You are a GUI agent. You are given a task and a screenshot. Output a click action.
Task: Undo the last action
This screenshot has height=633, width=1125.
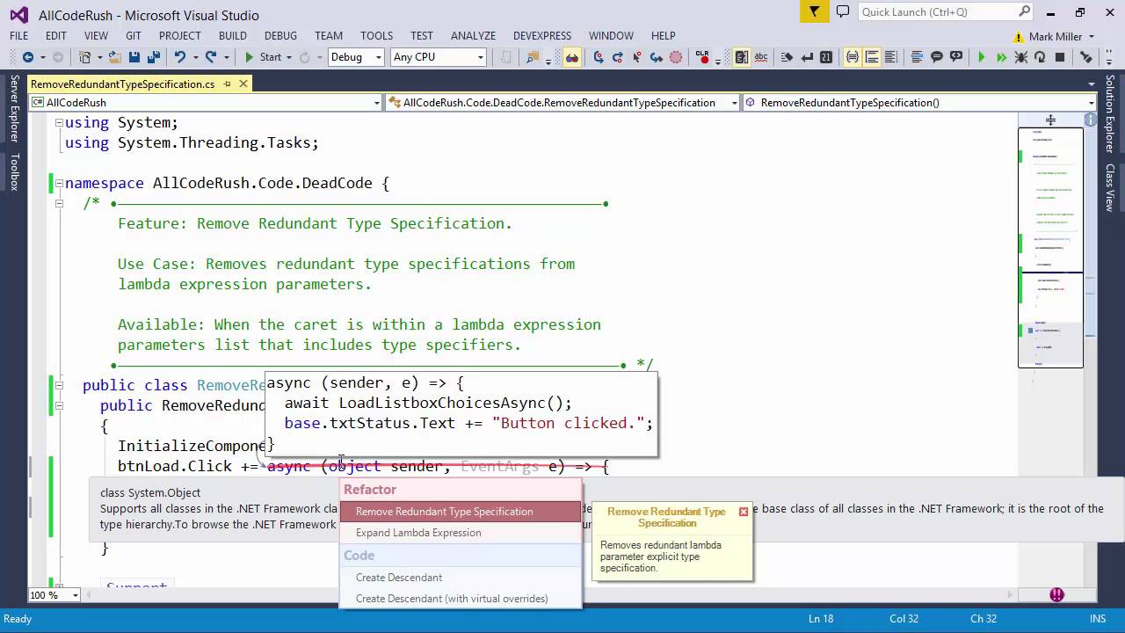coord(180,57)
